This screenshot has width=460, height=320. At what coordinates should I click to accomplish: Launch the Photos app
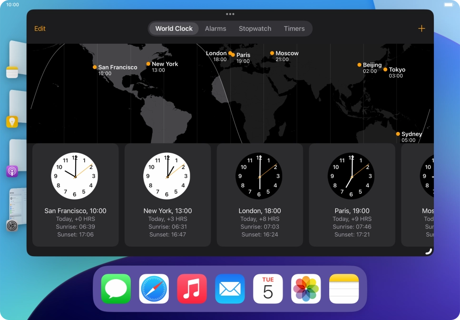point(306,288)
